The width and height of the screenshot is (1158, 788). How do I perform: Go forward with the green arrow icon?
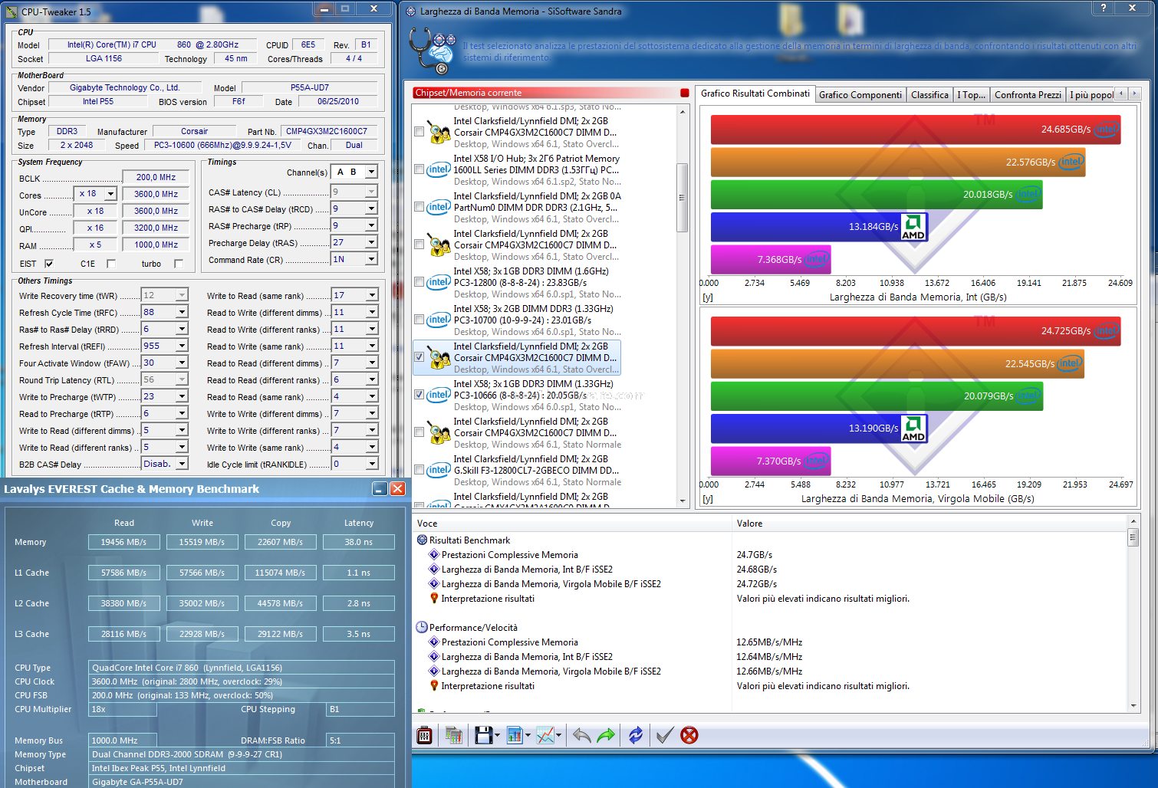(x=606, y=736)
